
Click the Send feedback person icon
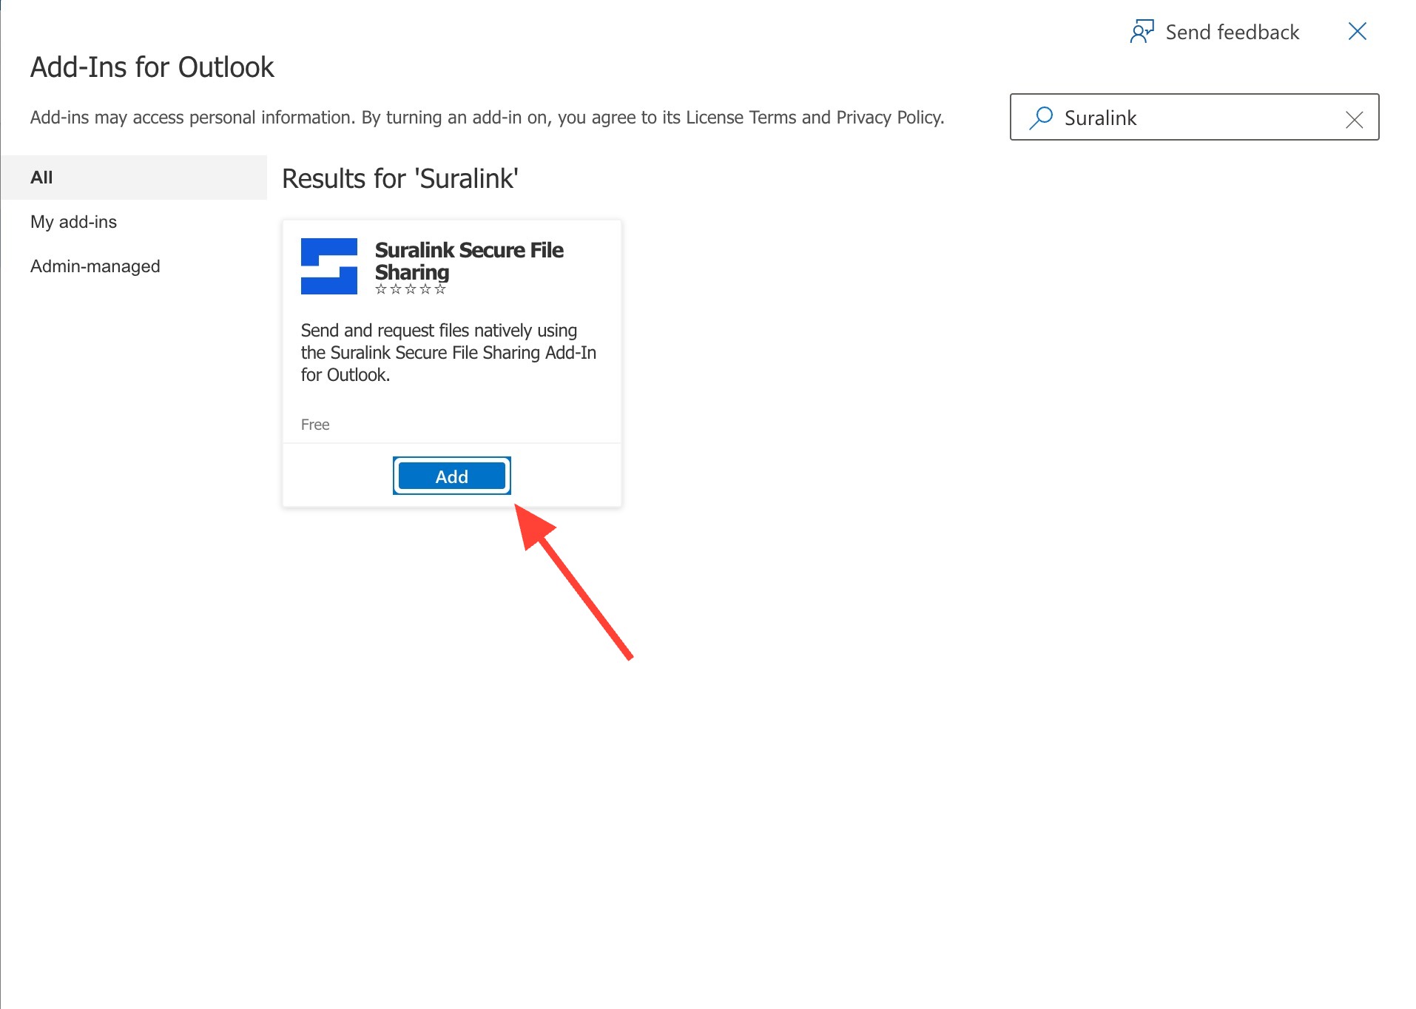coord(1142,32)
